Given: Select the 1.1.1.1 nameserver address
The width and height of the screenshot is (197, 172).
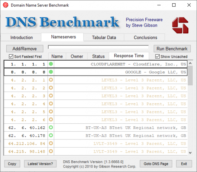Looking at the screenshot, I should (28, 64).
